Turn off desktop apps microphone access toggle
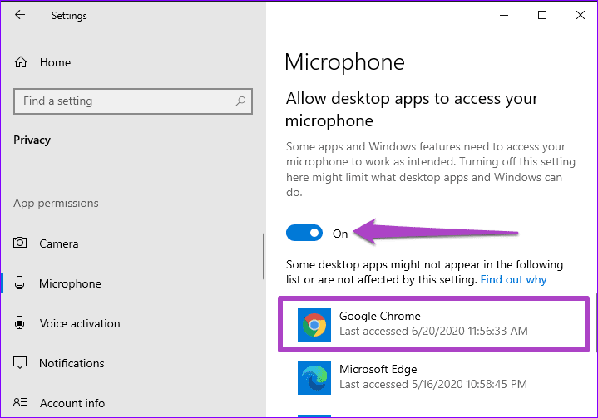Image resolution: width=598 pixels, height=418 pixels. coord(304,234)
